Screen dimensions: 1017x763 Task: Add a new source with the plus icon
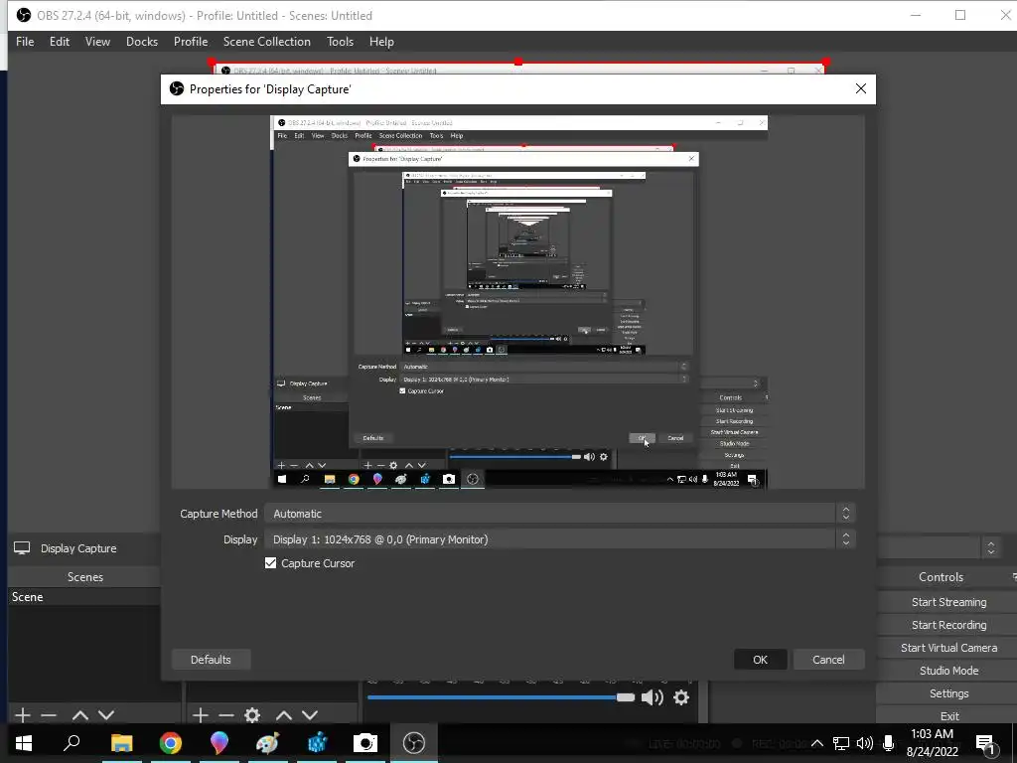(x=201, y=715)
